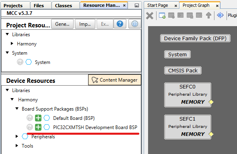Click the blue question mark help button
This screenshot has height=154, width=237.
point(120,24)
